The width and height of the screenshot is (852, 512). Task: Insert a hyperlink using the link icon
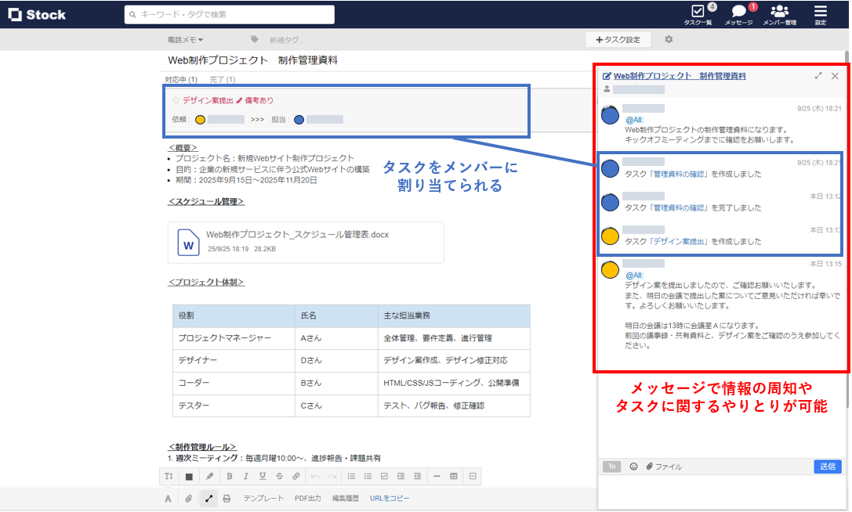tap(296, 476)
